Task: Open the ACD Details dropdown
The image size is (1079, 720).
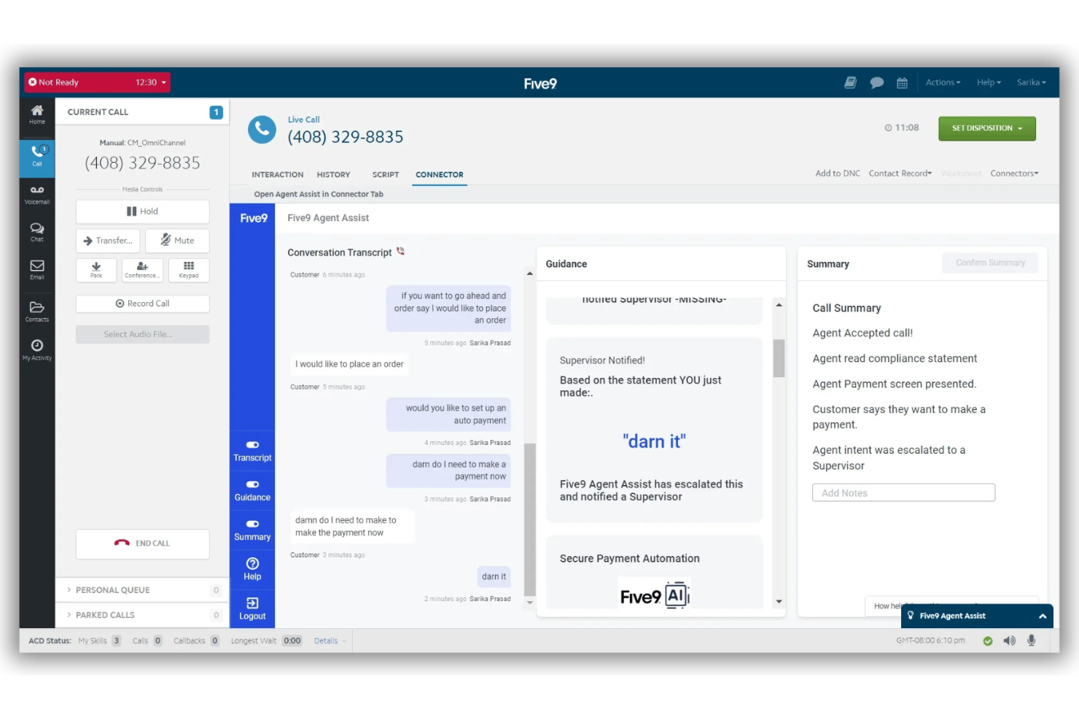Action: [x=330, y=641]
